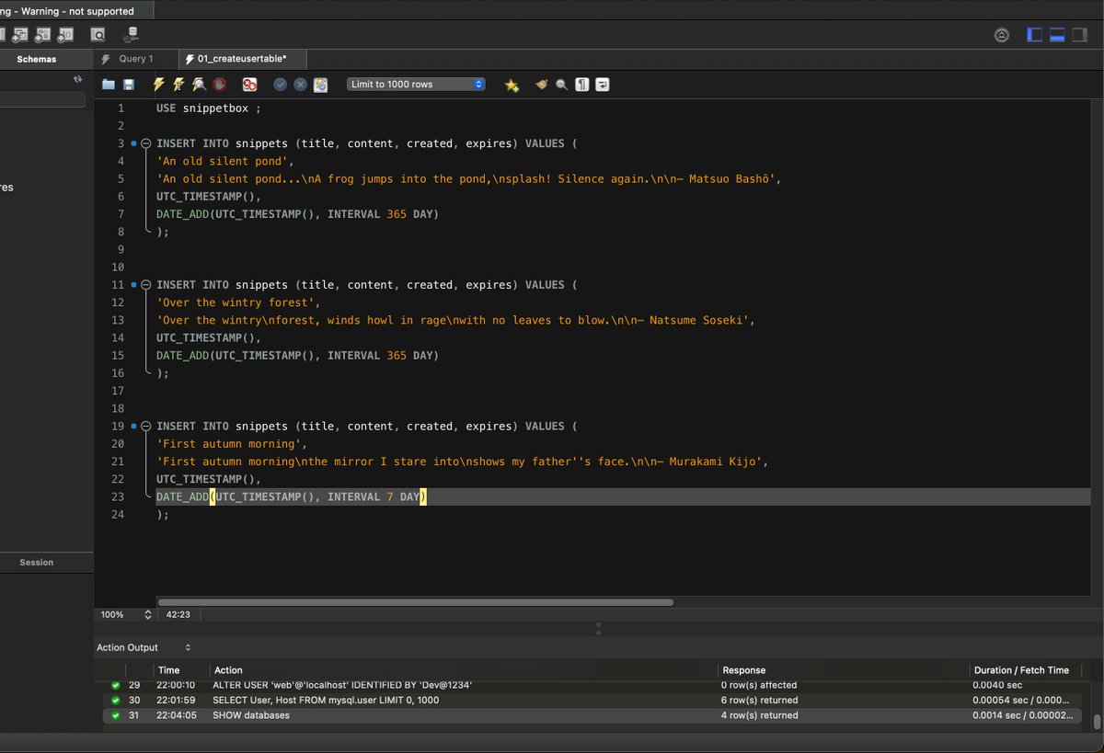Image resolution: width=1104 pixels, height=753 pixels.
Task: Toggle the left sidebar panel
Action: pyautogui.click(x=1035, y=35)
